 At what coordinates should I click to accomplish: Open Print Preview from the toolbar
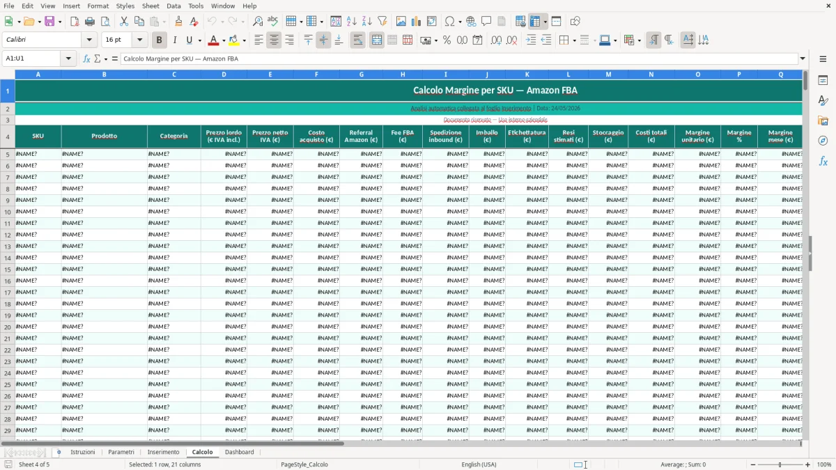[105, 22]
